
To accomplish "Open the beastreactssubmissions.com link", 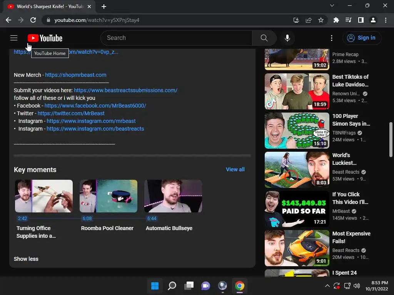I will (126, 90).
